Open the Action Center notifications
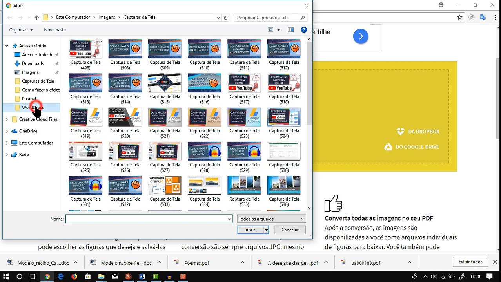 490,277
